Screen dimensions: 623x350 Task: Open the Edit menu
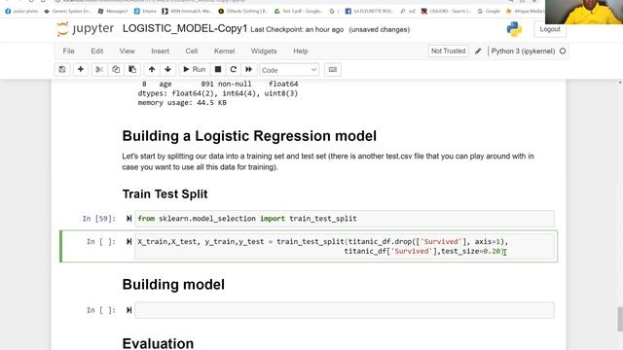97,52
